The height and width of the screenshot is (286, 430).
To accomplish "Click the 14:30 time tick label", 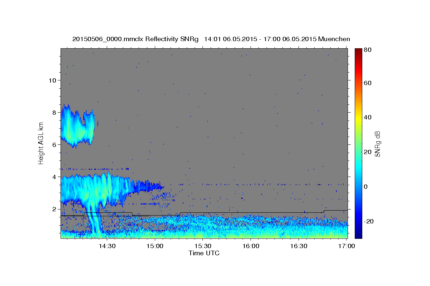I will 107,246.
